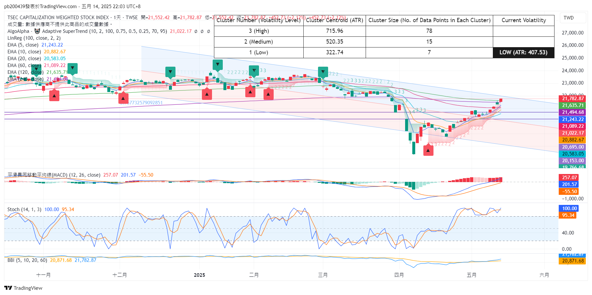Select the BBI (5, 10, 20, 60) legend
Viewport: 592px width, 295px height.
[x=52, y=260]
